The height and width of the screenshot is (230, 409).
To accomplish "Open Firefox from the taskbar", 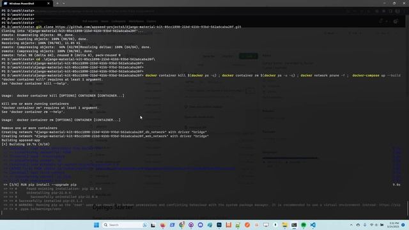I will (163, 225).
